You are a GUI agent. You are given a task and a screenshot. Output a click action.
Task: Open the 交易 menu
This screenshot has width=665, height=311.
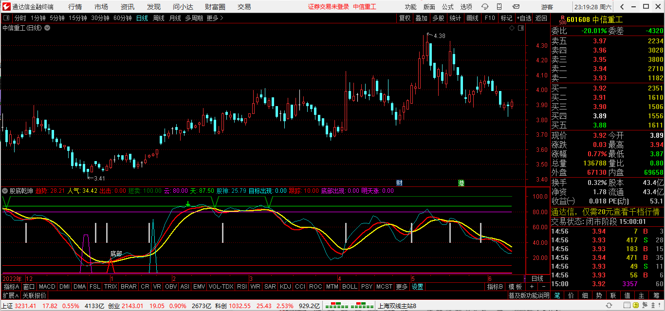[244, 7]
